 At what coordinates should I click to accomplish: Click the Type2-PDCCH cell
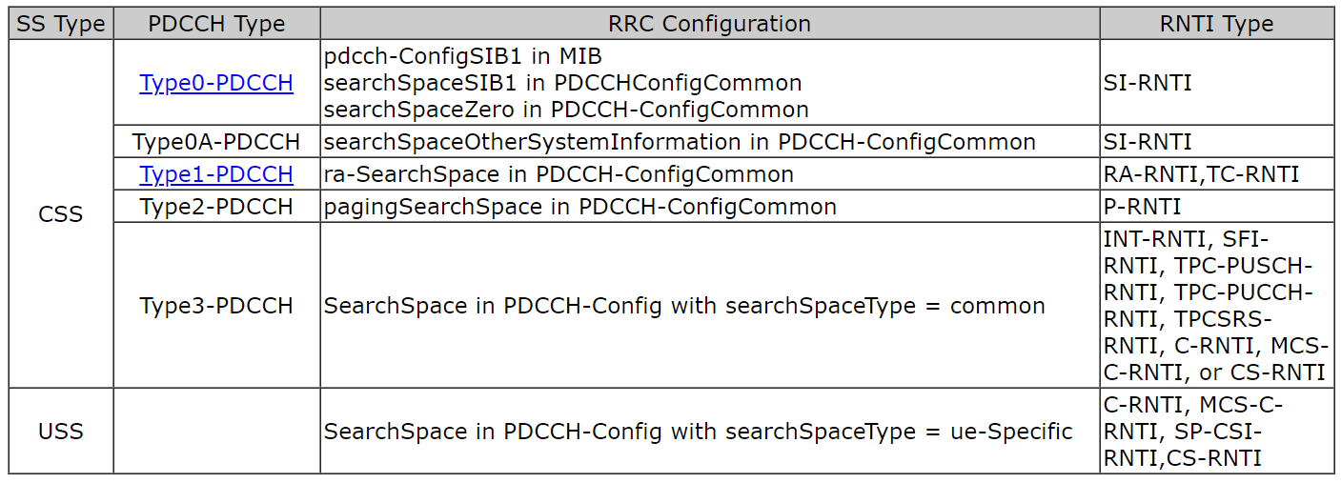pos(216,207)
